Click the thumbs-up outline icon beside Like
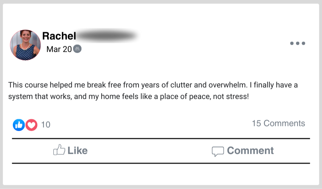 pos(59,150)
